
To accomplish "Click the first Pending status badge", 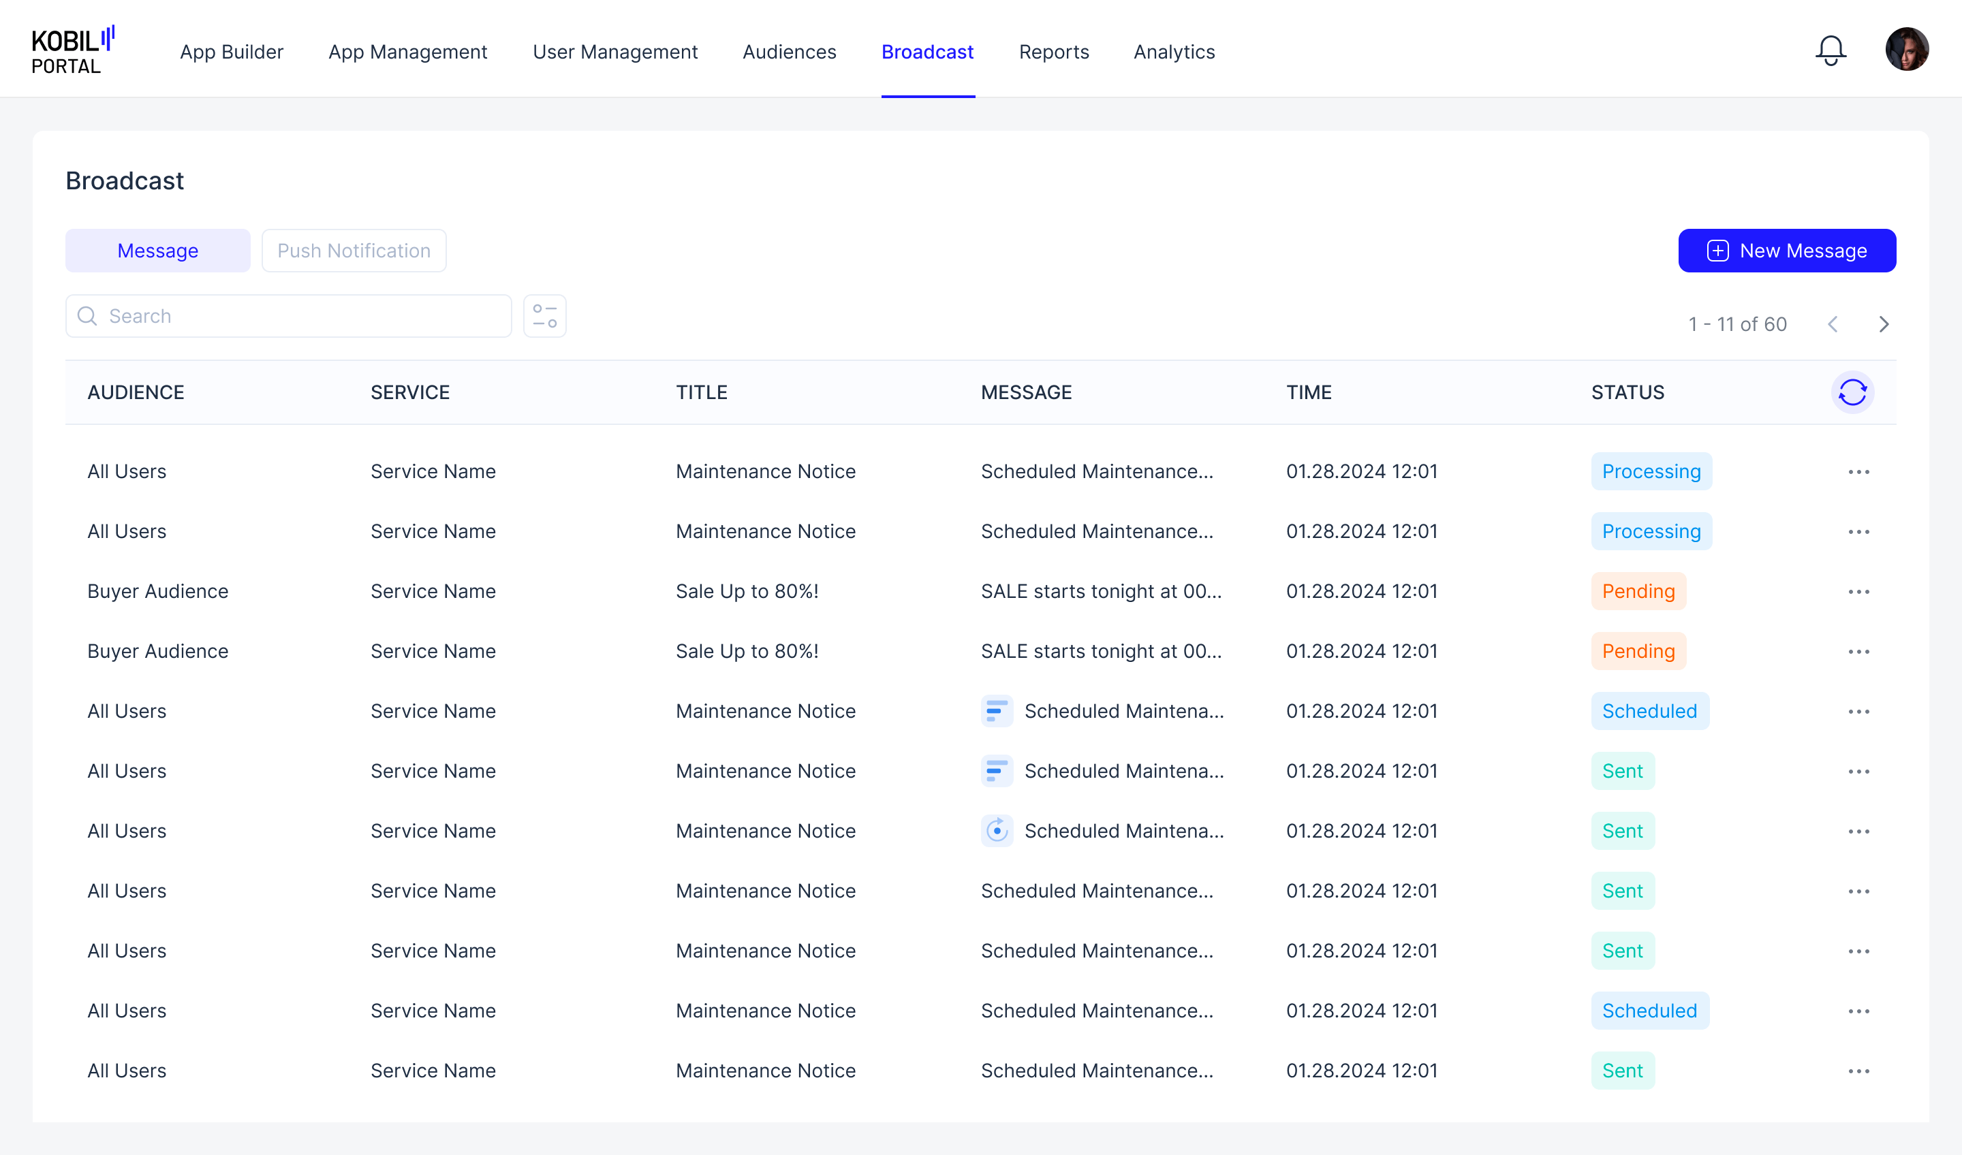I will (x=1638, y=592).
